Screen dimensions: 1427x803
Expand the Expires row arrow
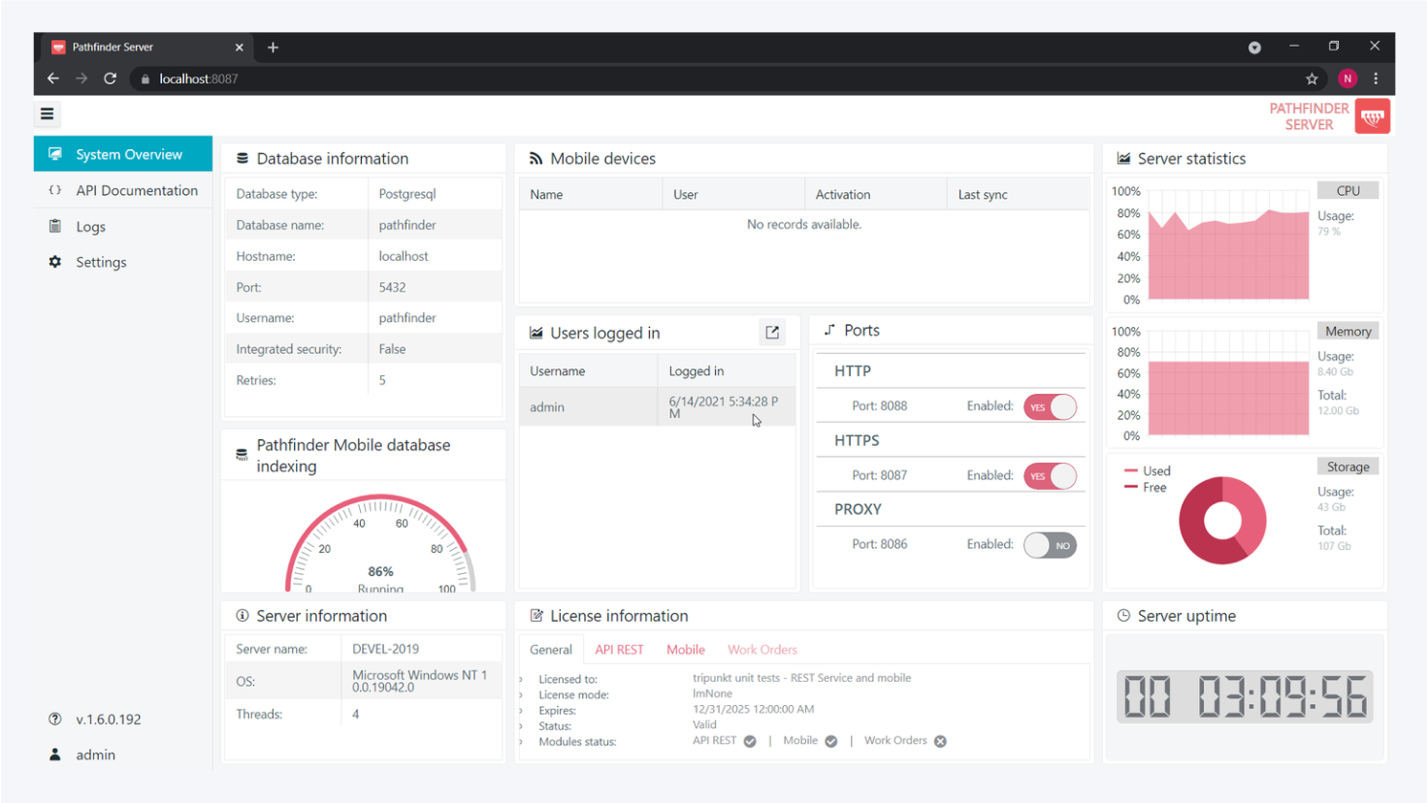coord(522,711)
